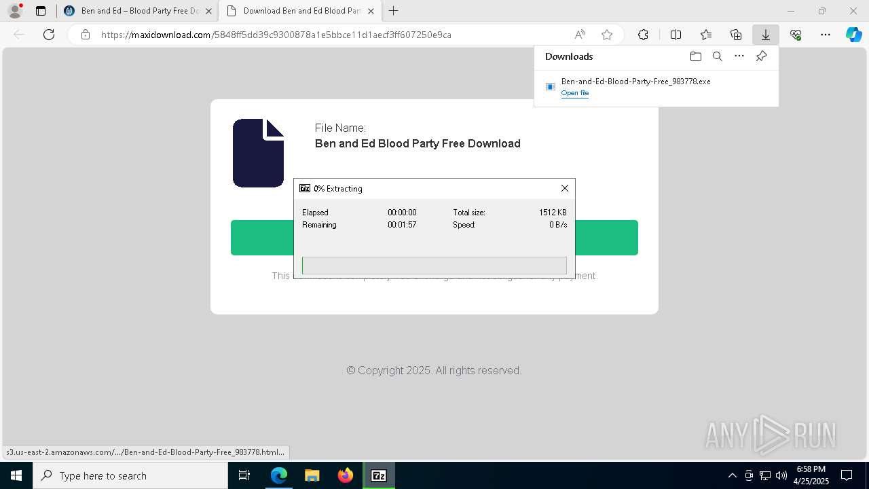Open the Windows Start menu

16,475
